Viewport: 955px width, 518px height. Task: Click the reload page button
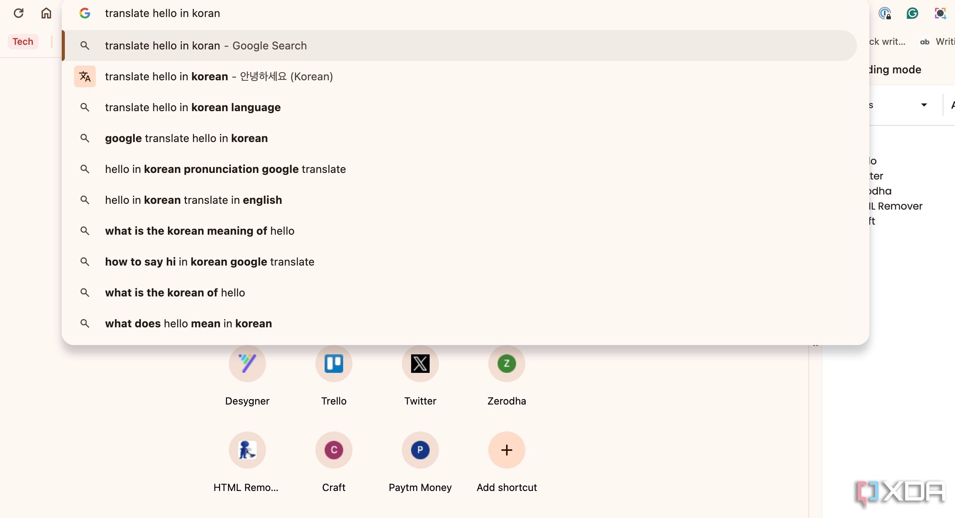(18, 13)
